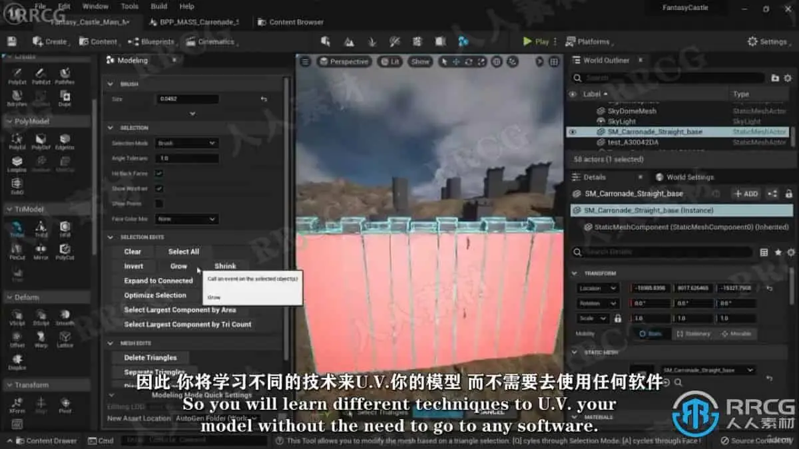
Task: Collapse the SELECTION EDITS section
Action: 111,237
